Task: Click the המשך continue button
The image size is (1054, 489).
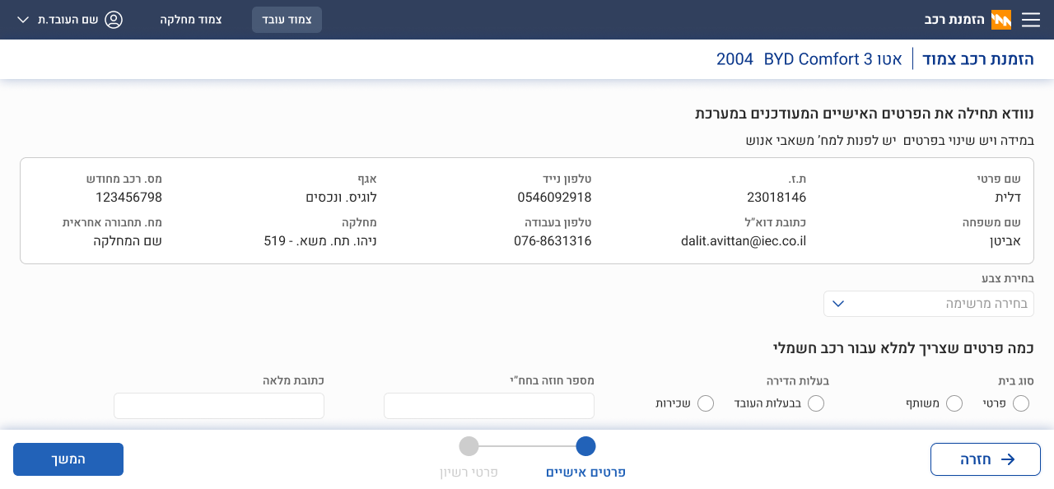Action: coord(68,459)
